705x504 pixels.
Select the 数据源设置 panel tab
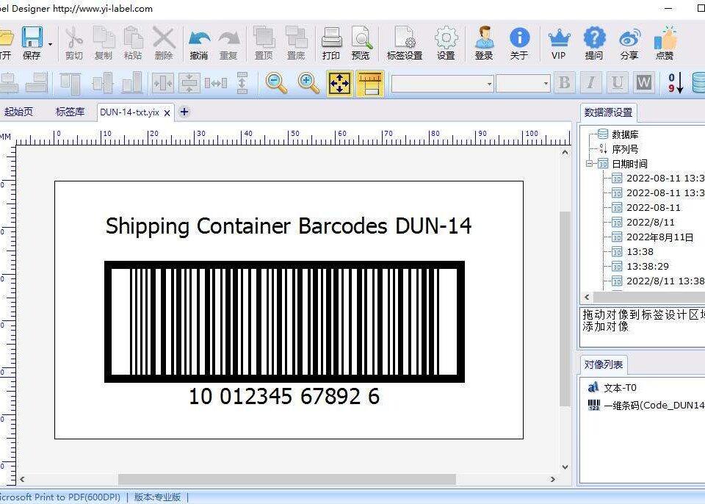click(608, 112)
